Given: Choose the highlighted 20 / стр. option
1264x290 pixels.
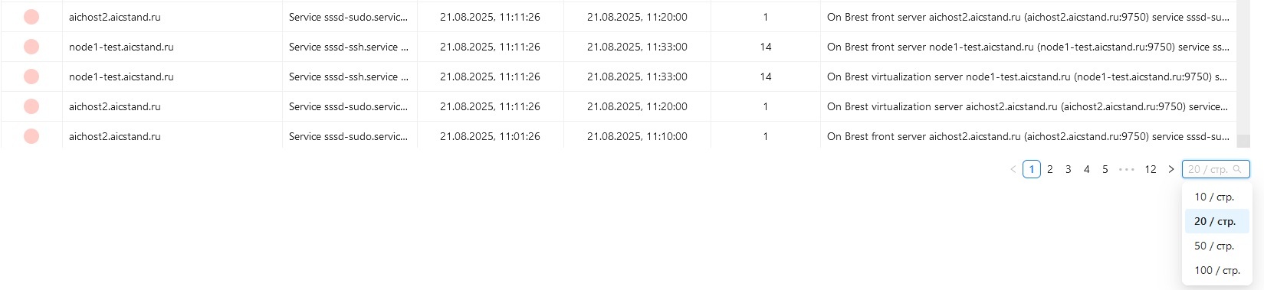Looking at the screenshot, I should [x=1216, y=221].
